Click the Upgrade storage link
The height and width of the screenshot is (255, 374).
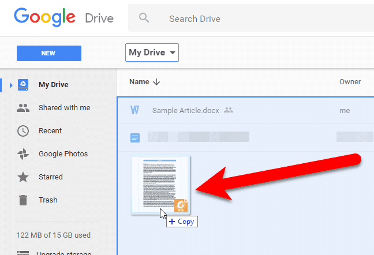[64, 253]
